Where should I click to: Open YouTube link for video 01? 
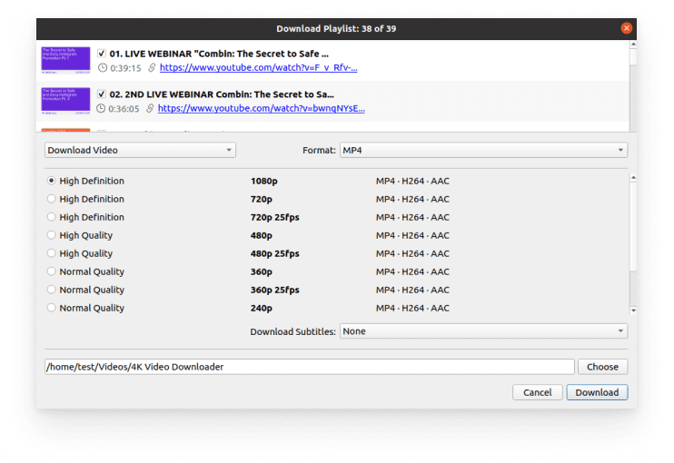pos(258,68)
